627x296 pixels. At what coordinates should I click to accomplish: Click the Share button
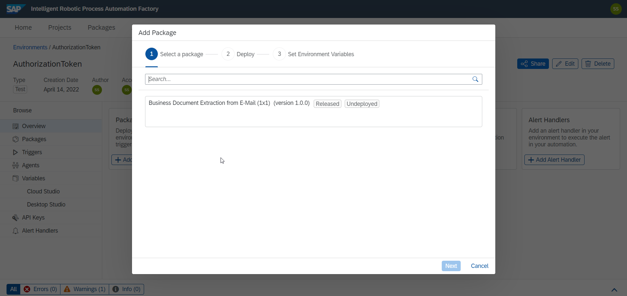click(x=533, y=64)
